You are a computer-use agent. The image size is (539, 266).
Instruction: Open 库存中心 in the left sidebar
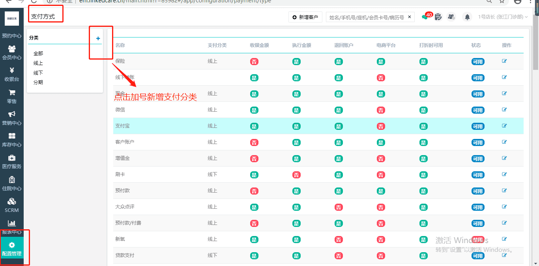click(12, 140)
